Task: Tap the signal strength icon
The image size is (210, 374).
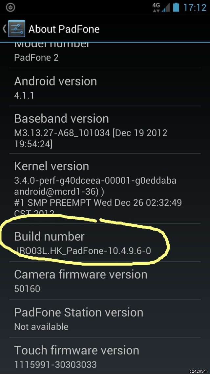Action: [165, 8]
